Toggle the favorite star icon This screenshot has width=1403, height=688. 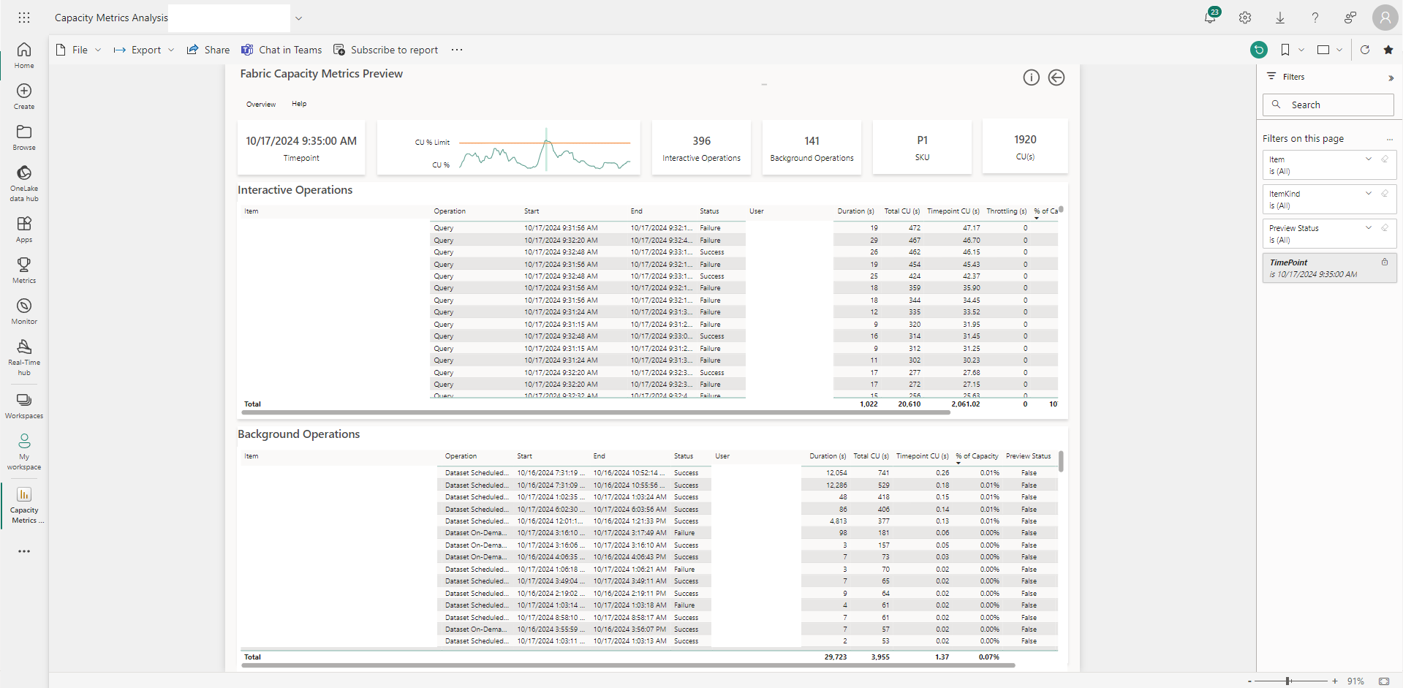1388,50
